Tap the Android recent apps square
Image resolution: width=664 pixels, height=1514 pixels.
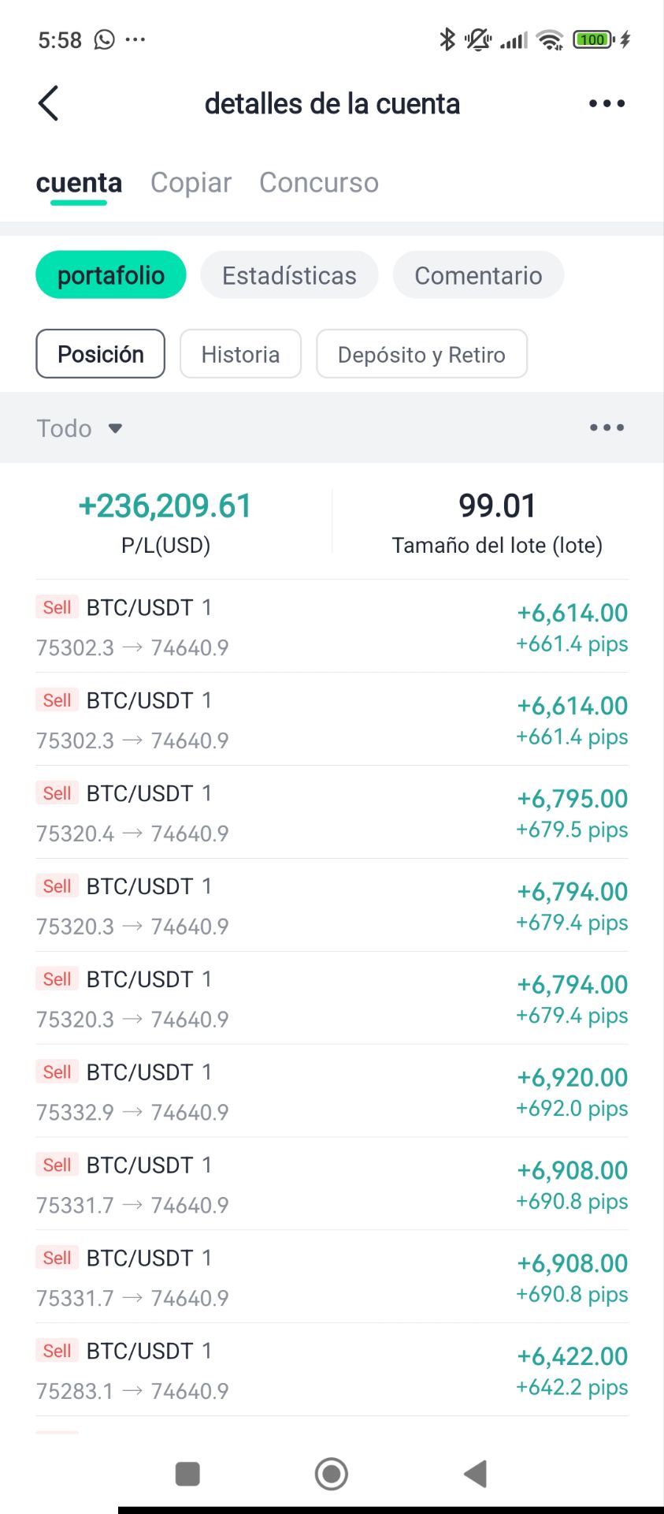(x=187, y=1473)
